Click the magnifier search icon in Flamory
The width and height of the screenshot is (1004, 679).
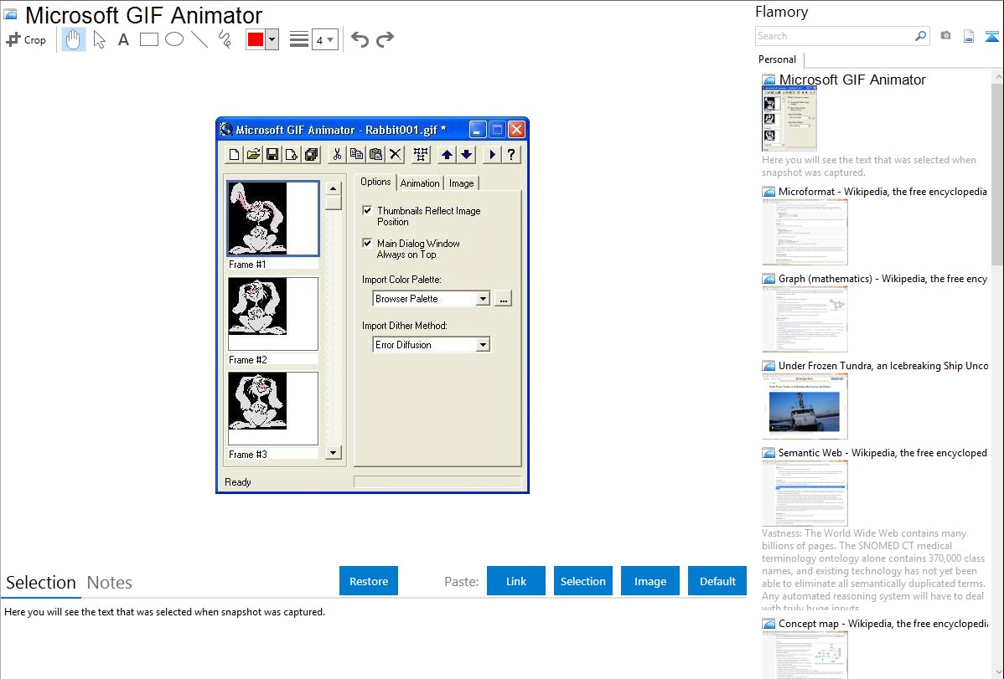click(x=921, y=36)
